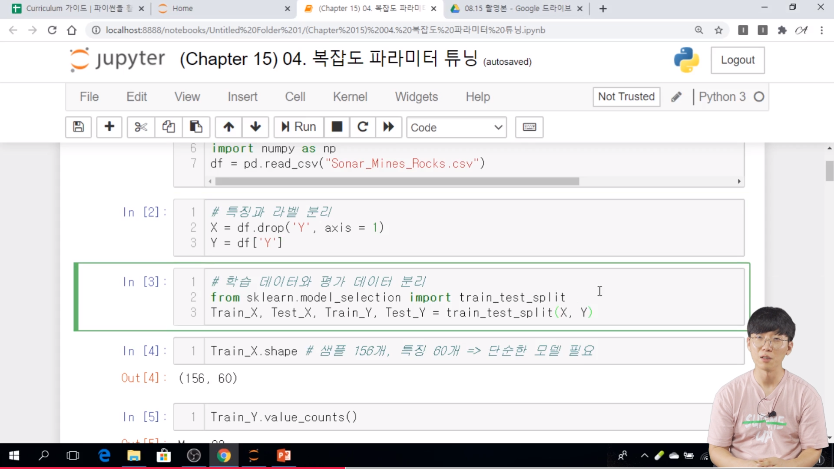Expand the Widgets menu

(x=416, y=96)
